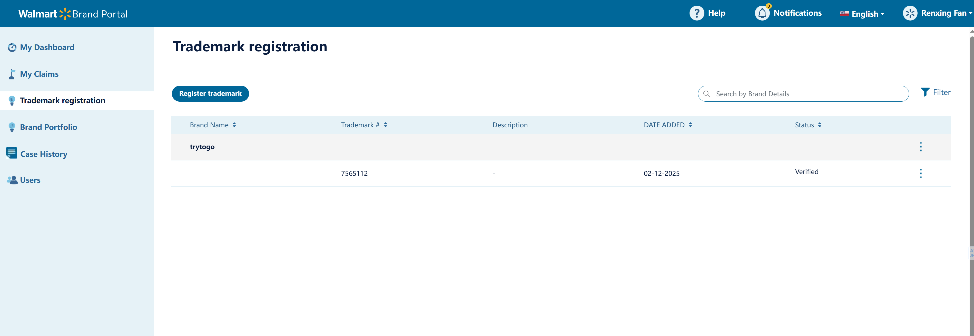This screenshot has height=336, width=974.
Task: Click the Renxing Fan avatar spark icon
Action: 910,13
